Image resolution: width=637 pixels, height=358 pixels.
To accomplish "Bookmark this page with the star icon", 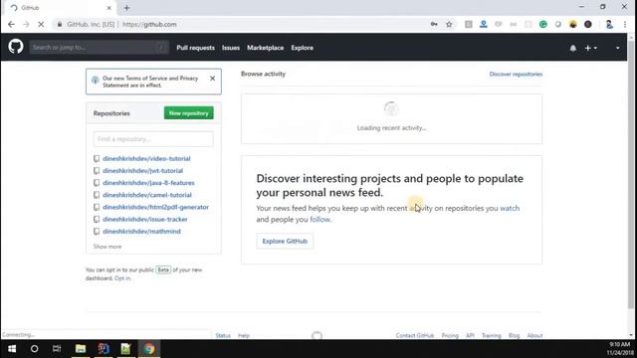I will click(x=449, y=24).
